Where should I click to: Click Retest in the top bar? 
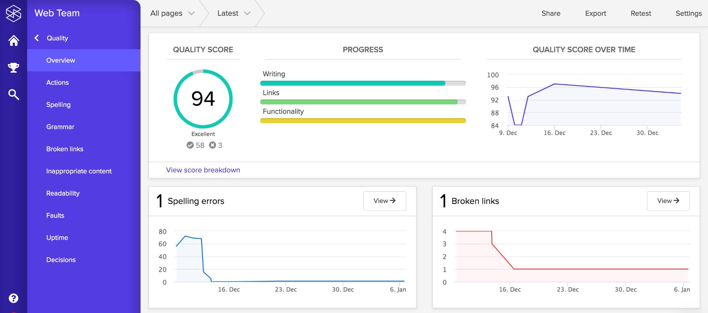pyautogui.click(x=640, y=13)
